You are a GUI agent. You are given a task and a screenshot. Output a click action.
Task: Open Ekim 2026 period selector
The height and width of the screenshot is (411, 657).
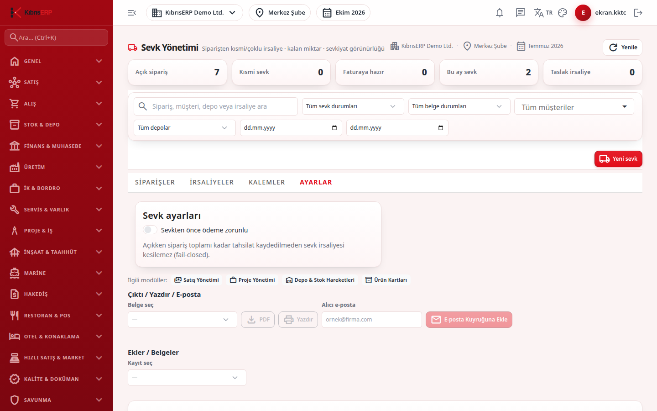(343, 13)
